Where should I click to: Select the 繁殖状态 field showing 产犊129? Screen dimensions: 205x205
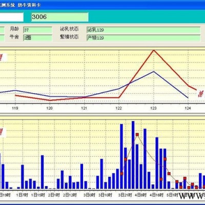143,38
